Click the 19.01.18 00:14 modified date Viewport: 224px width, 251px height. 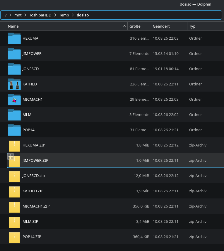[x=166, y=69]
